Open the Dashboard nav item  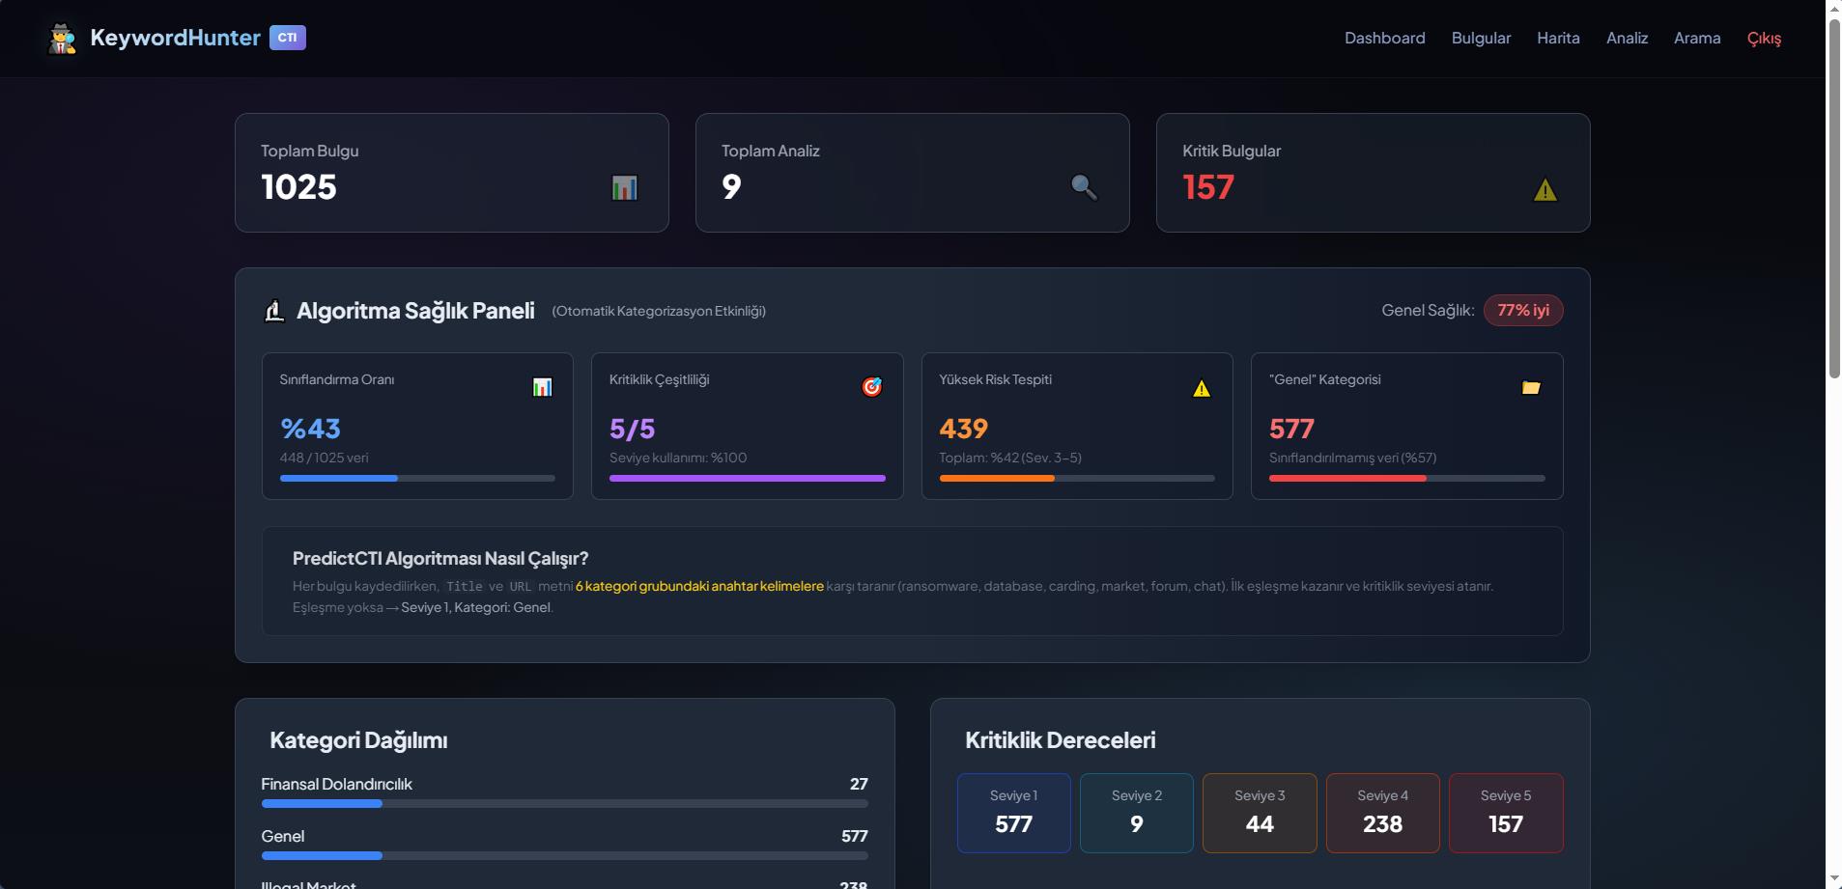click(1385, 38)
